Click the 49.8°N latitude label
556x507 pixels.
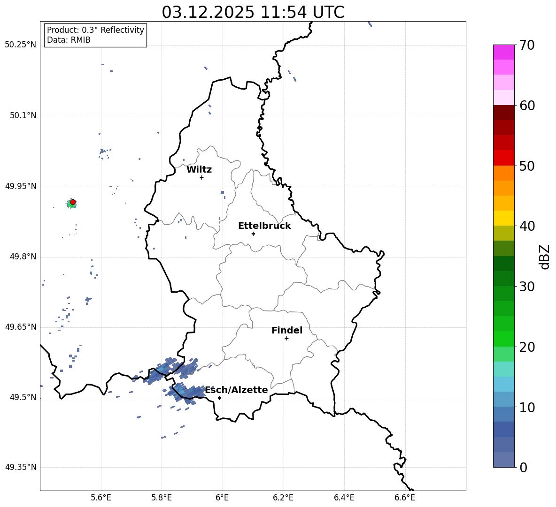(23, 257)
